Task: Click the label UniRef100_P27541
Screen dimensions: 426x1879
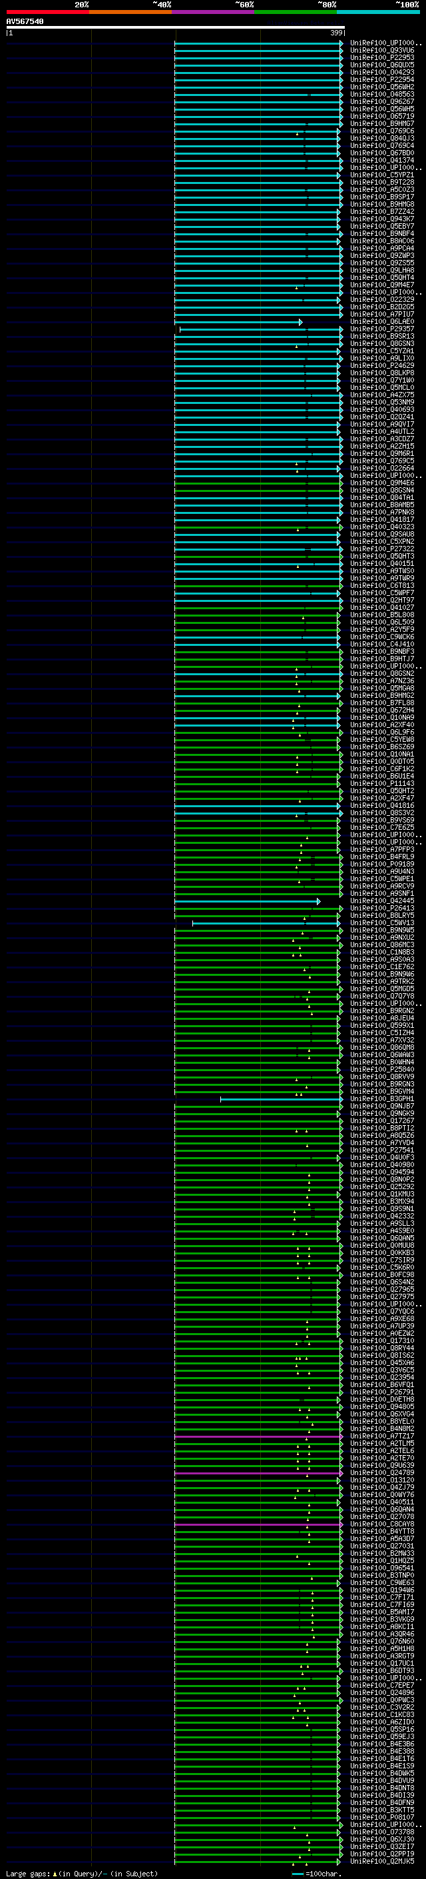Action: click(x=381, y=1150)
